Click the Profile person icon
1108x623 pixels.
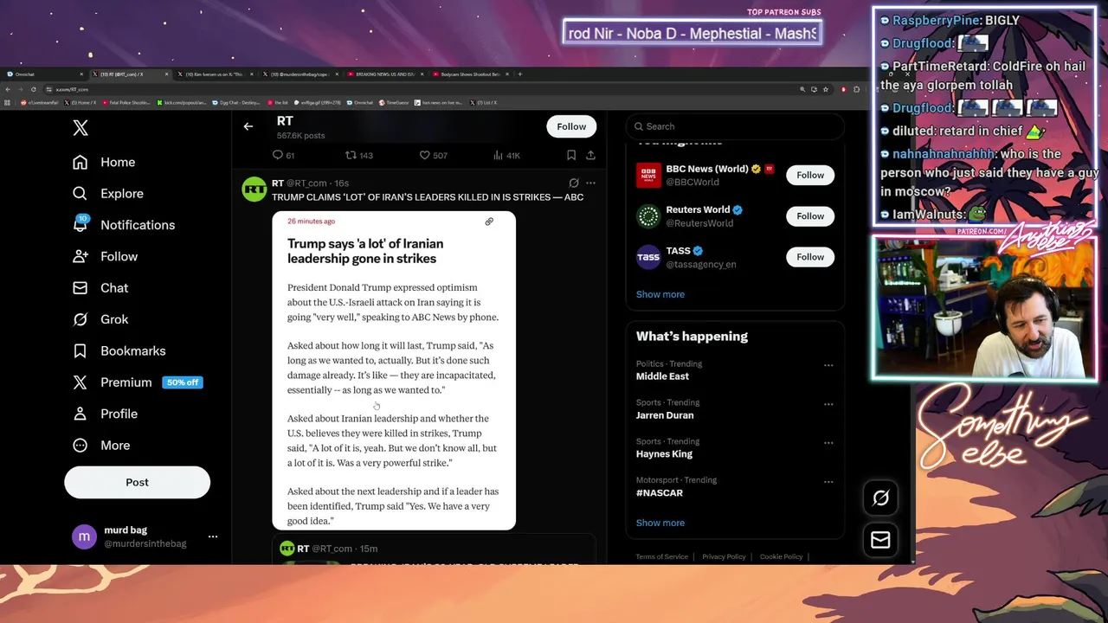81,414
